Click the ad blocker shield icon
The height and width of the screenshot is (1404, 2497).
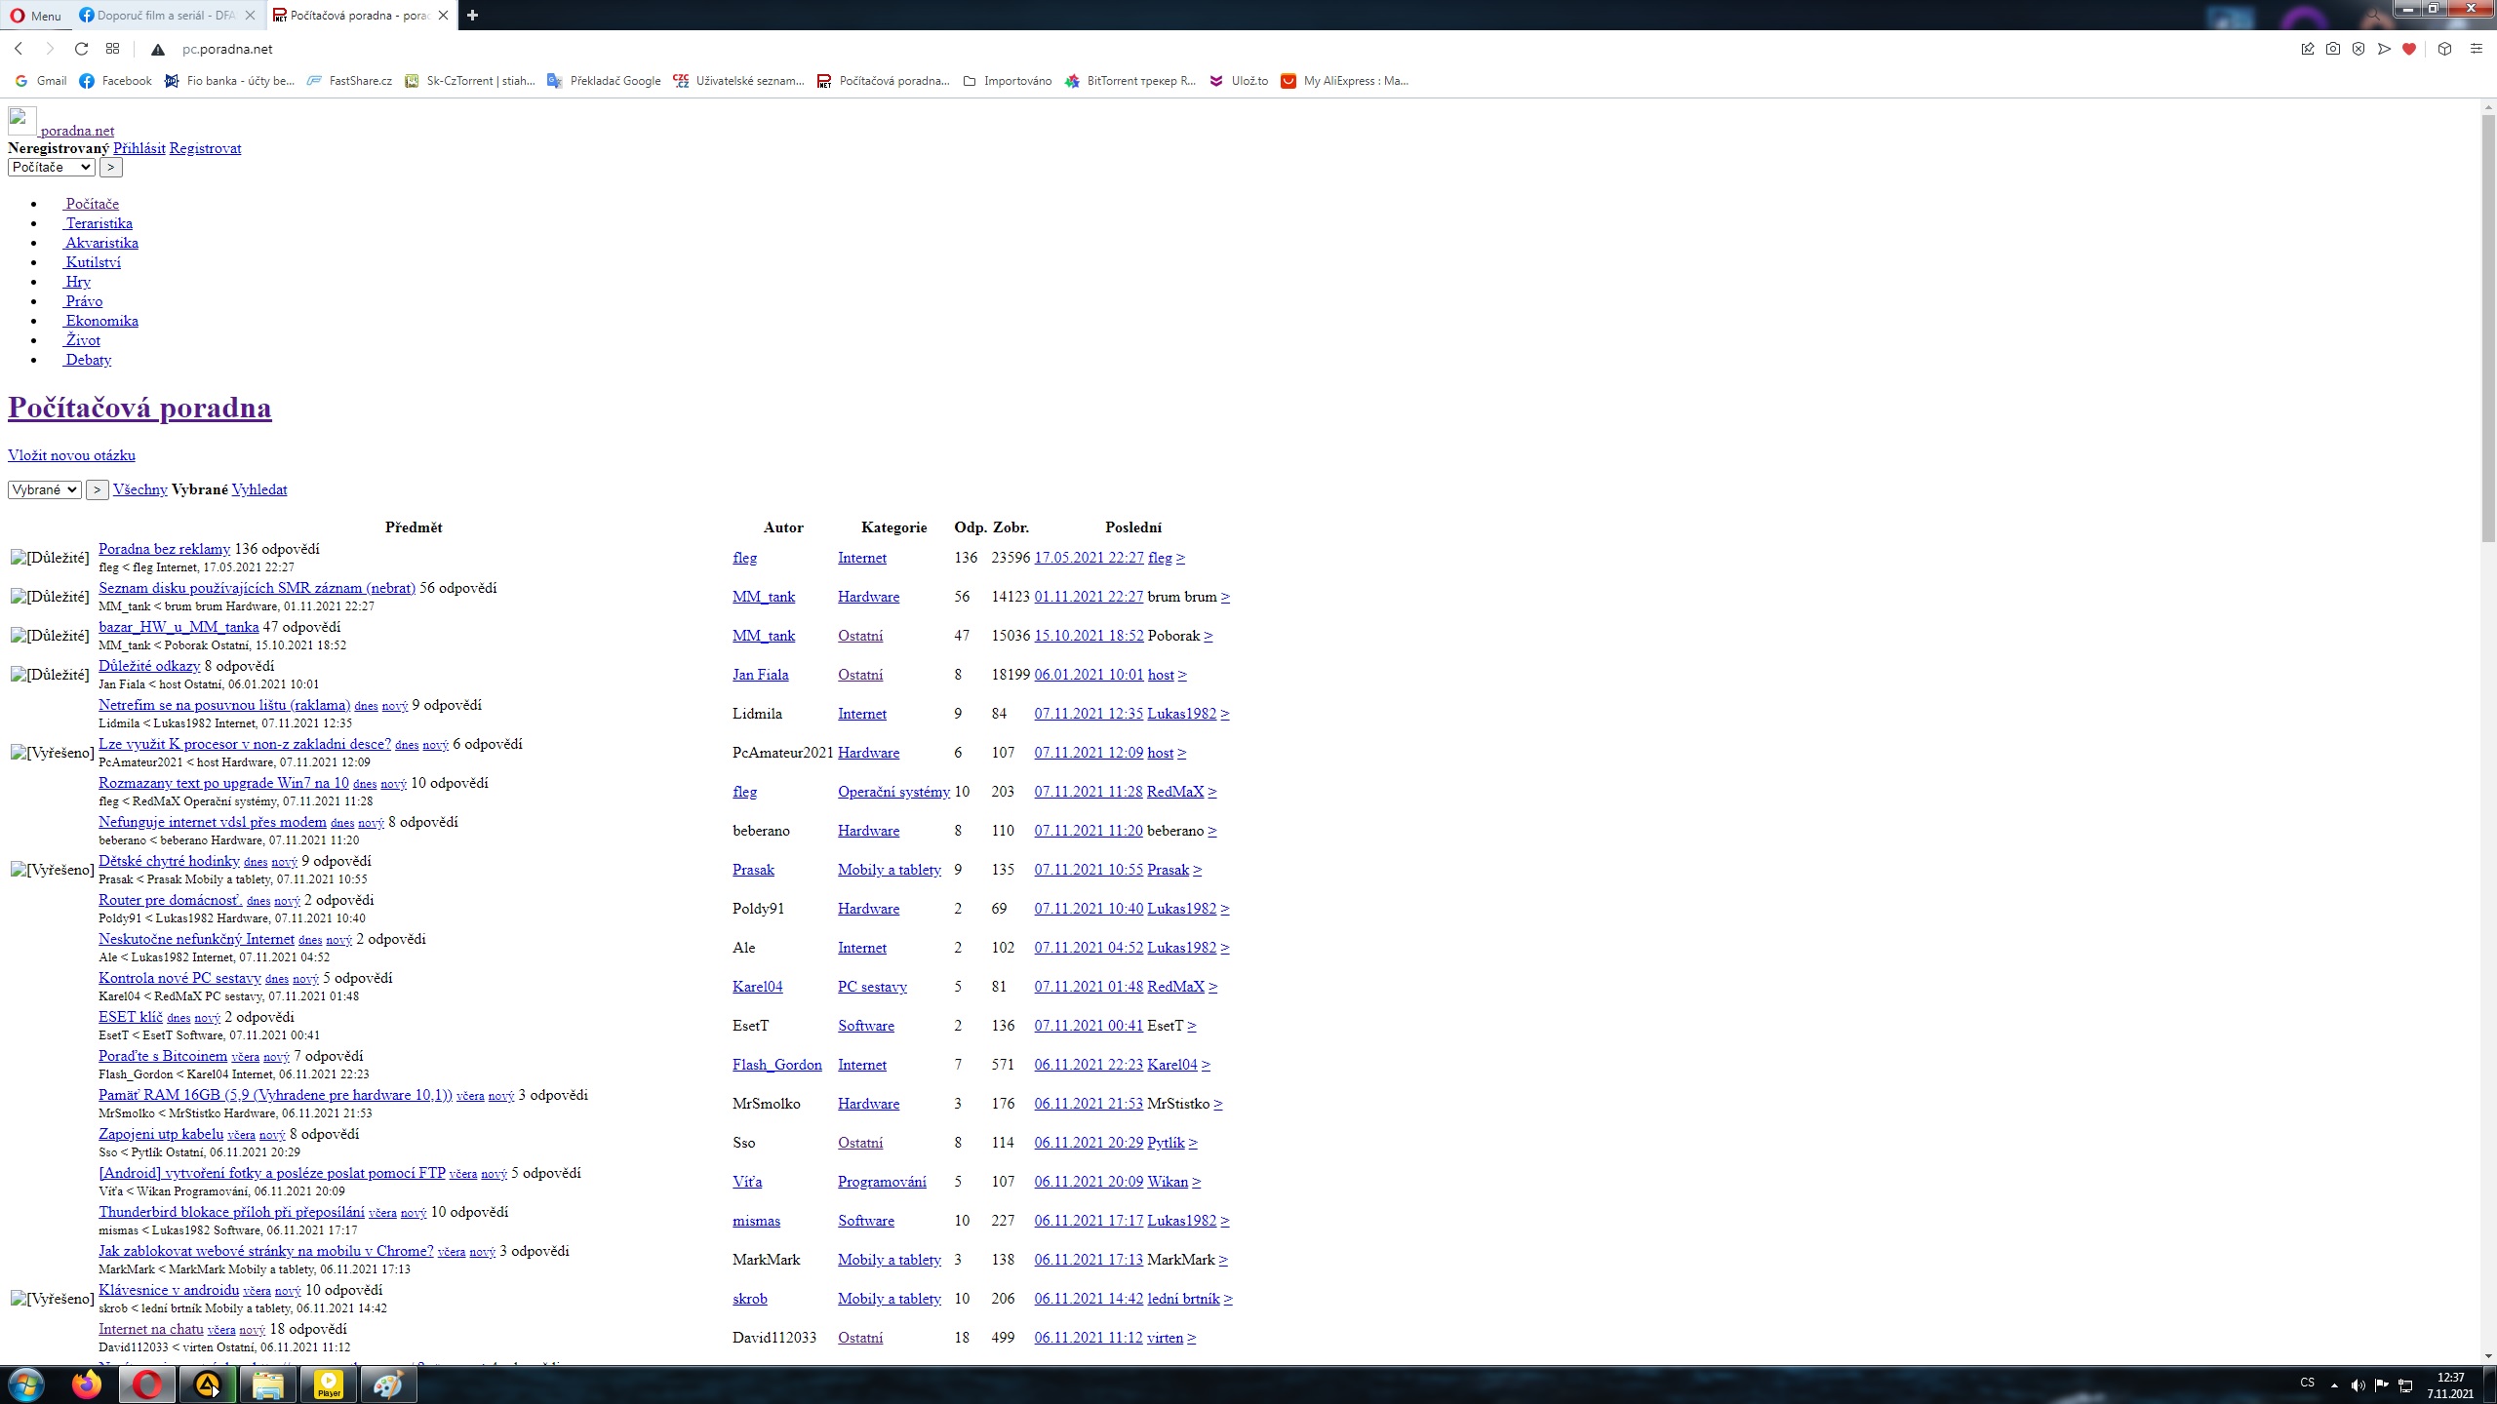(2358, 49)
